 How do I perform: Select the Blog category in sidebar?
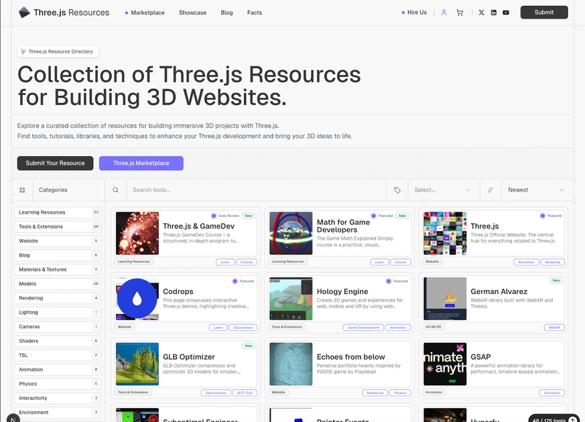coord(58,255)
